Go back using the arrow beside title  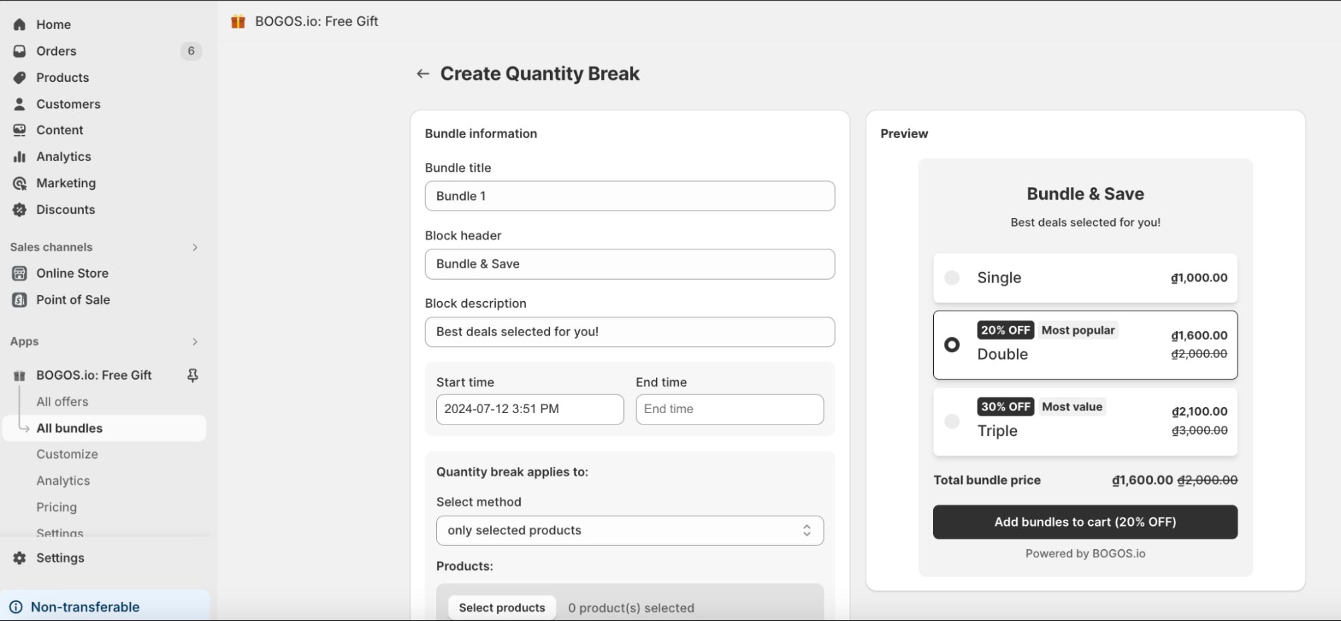[423, 74]
